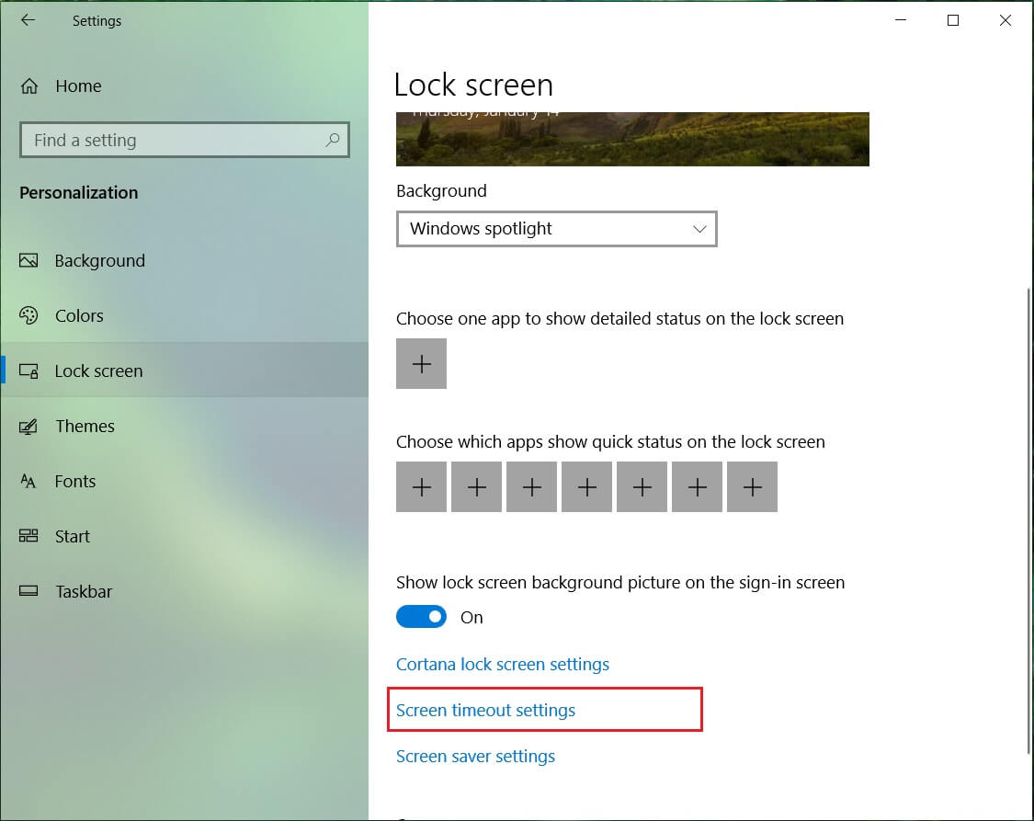Add second quick status app
Image resolution: width=1034 pixels, height=821 pixels.
click(x=477, y=486)
